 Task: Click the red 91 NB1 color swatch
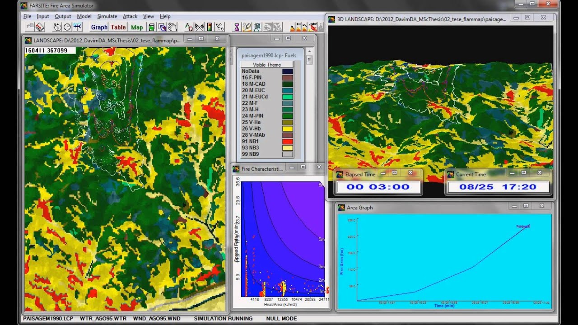point(287,141)
